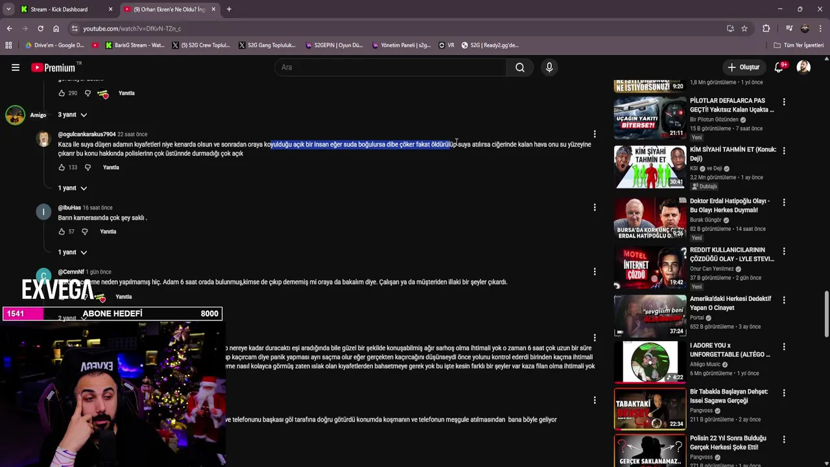The width and height of the screenshot is (830, 467).
Task: Open the tab search dropdown arrow
Action: pos(8,9)
